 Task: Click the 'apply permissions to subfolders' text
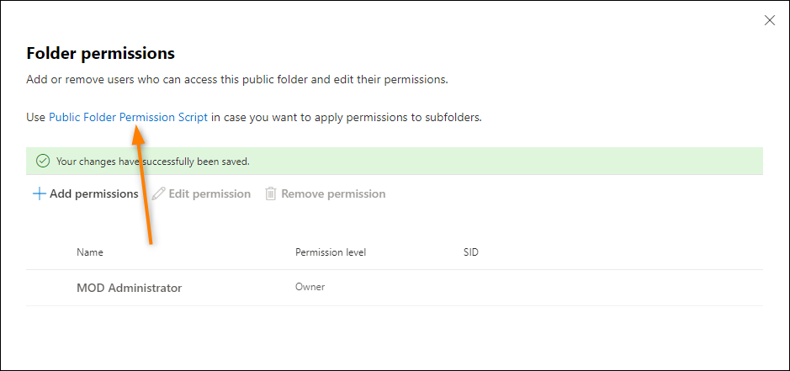pos(398,118)
